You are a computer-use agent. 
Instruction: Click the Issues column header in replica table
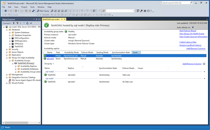pyautogui.click(x=136, y=52)
